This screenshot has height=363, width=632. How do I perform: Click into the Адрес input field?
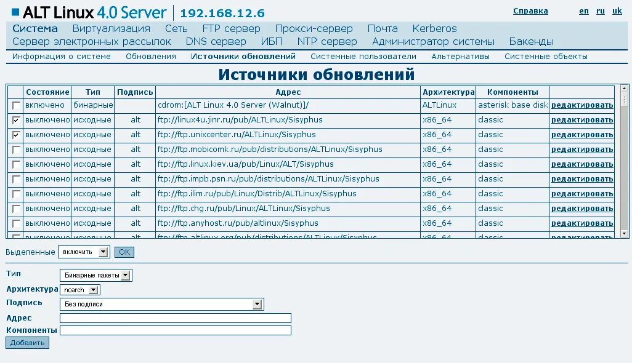click(176, 318)
